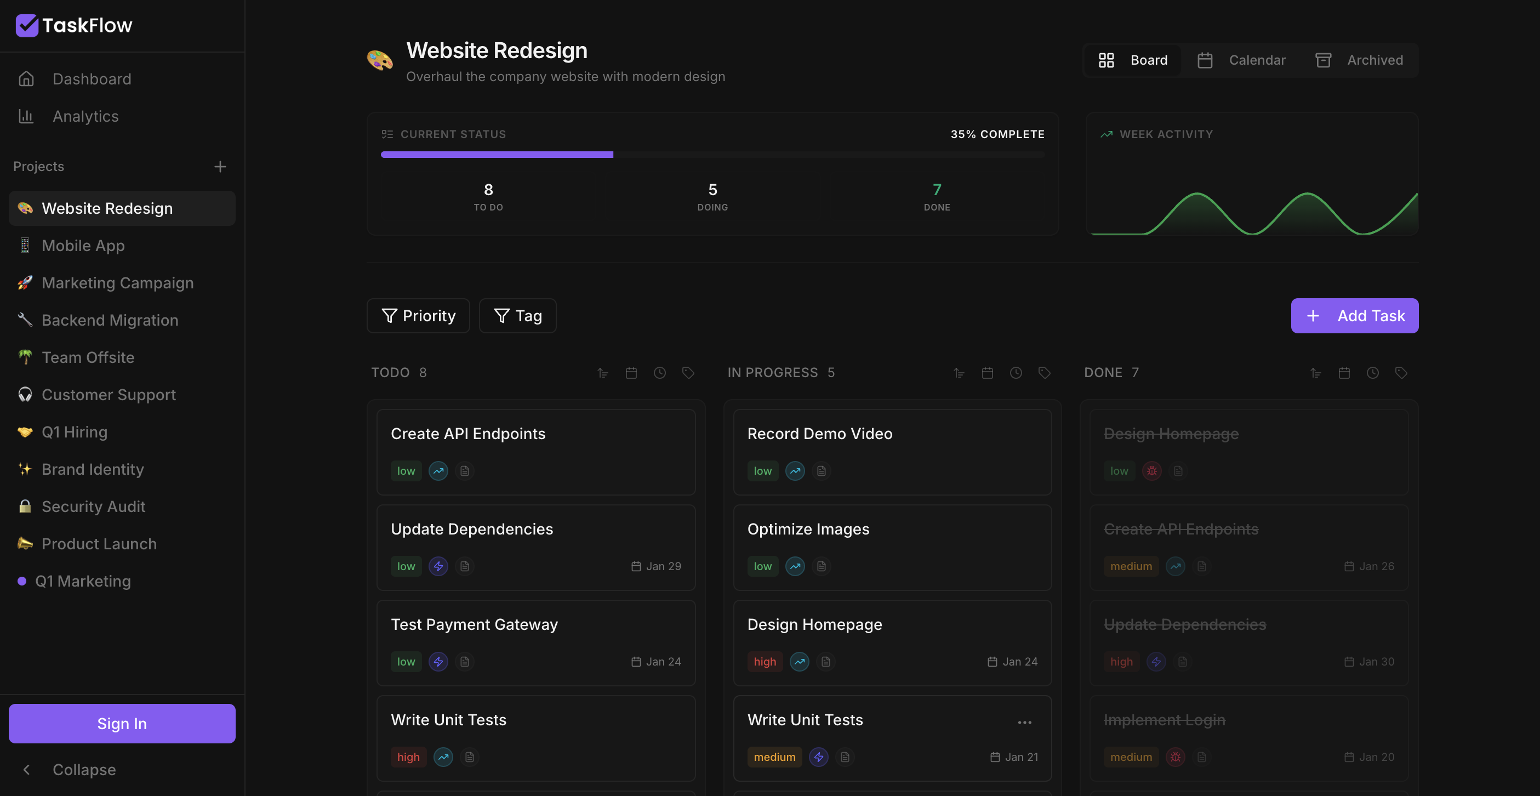Click the bug tag icon on done Design Homepage

coord(1151,471)
